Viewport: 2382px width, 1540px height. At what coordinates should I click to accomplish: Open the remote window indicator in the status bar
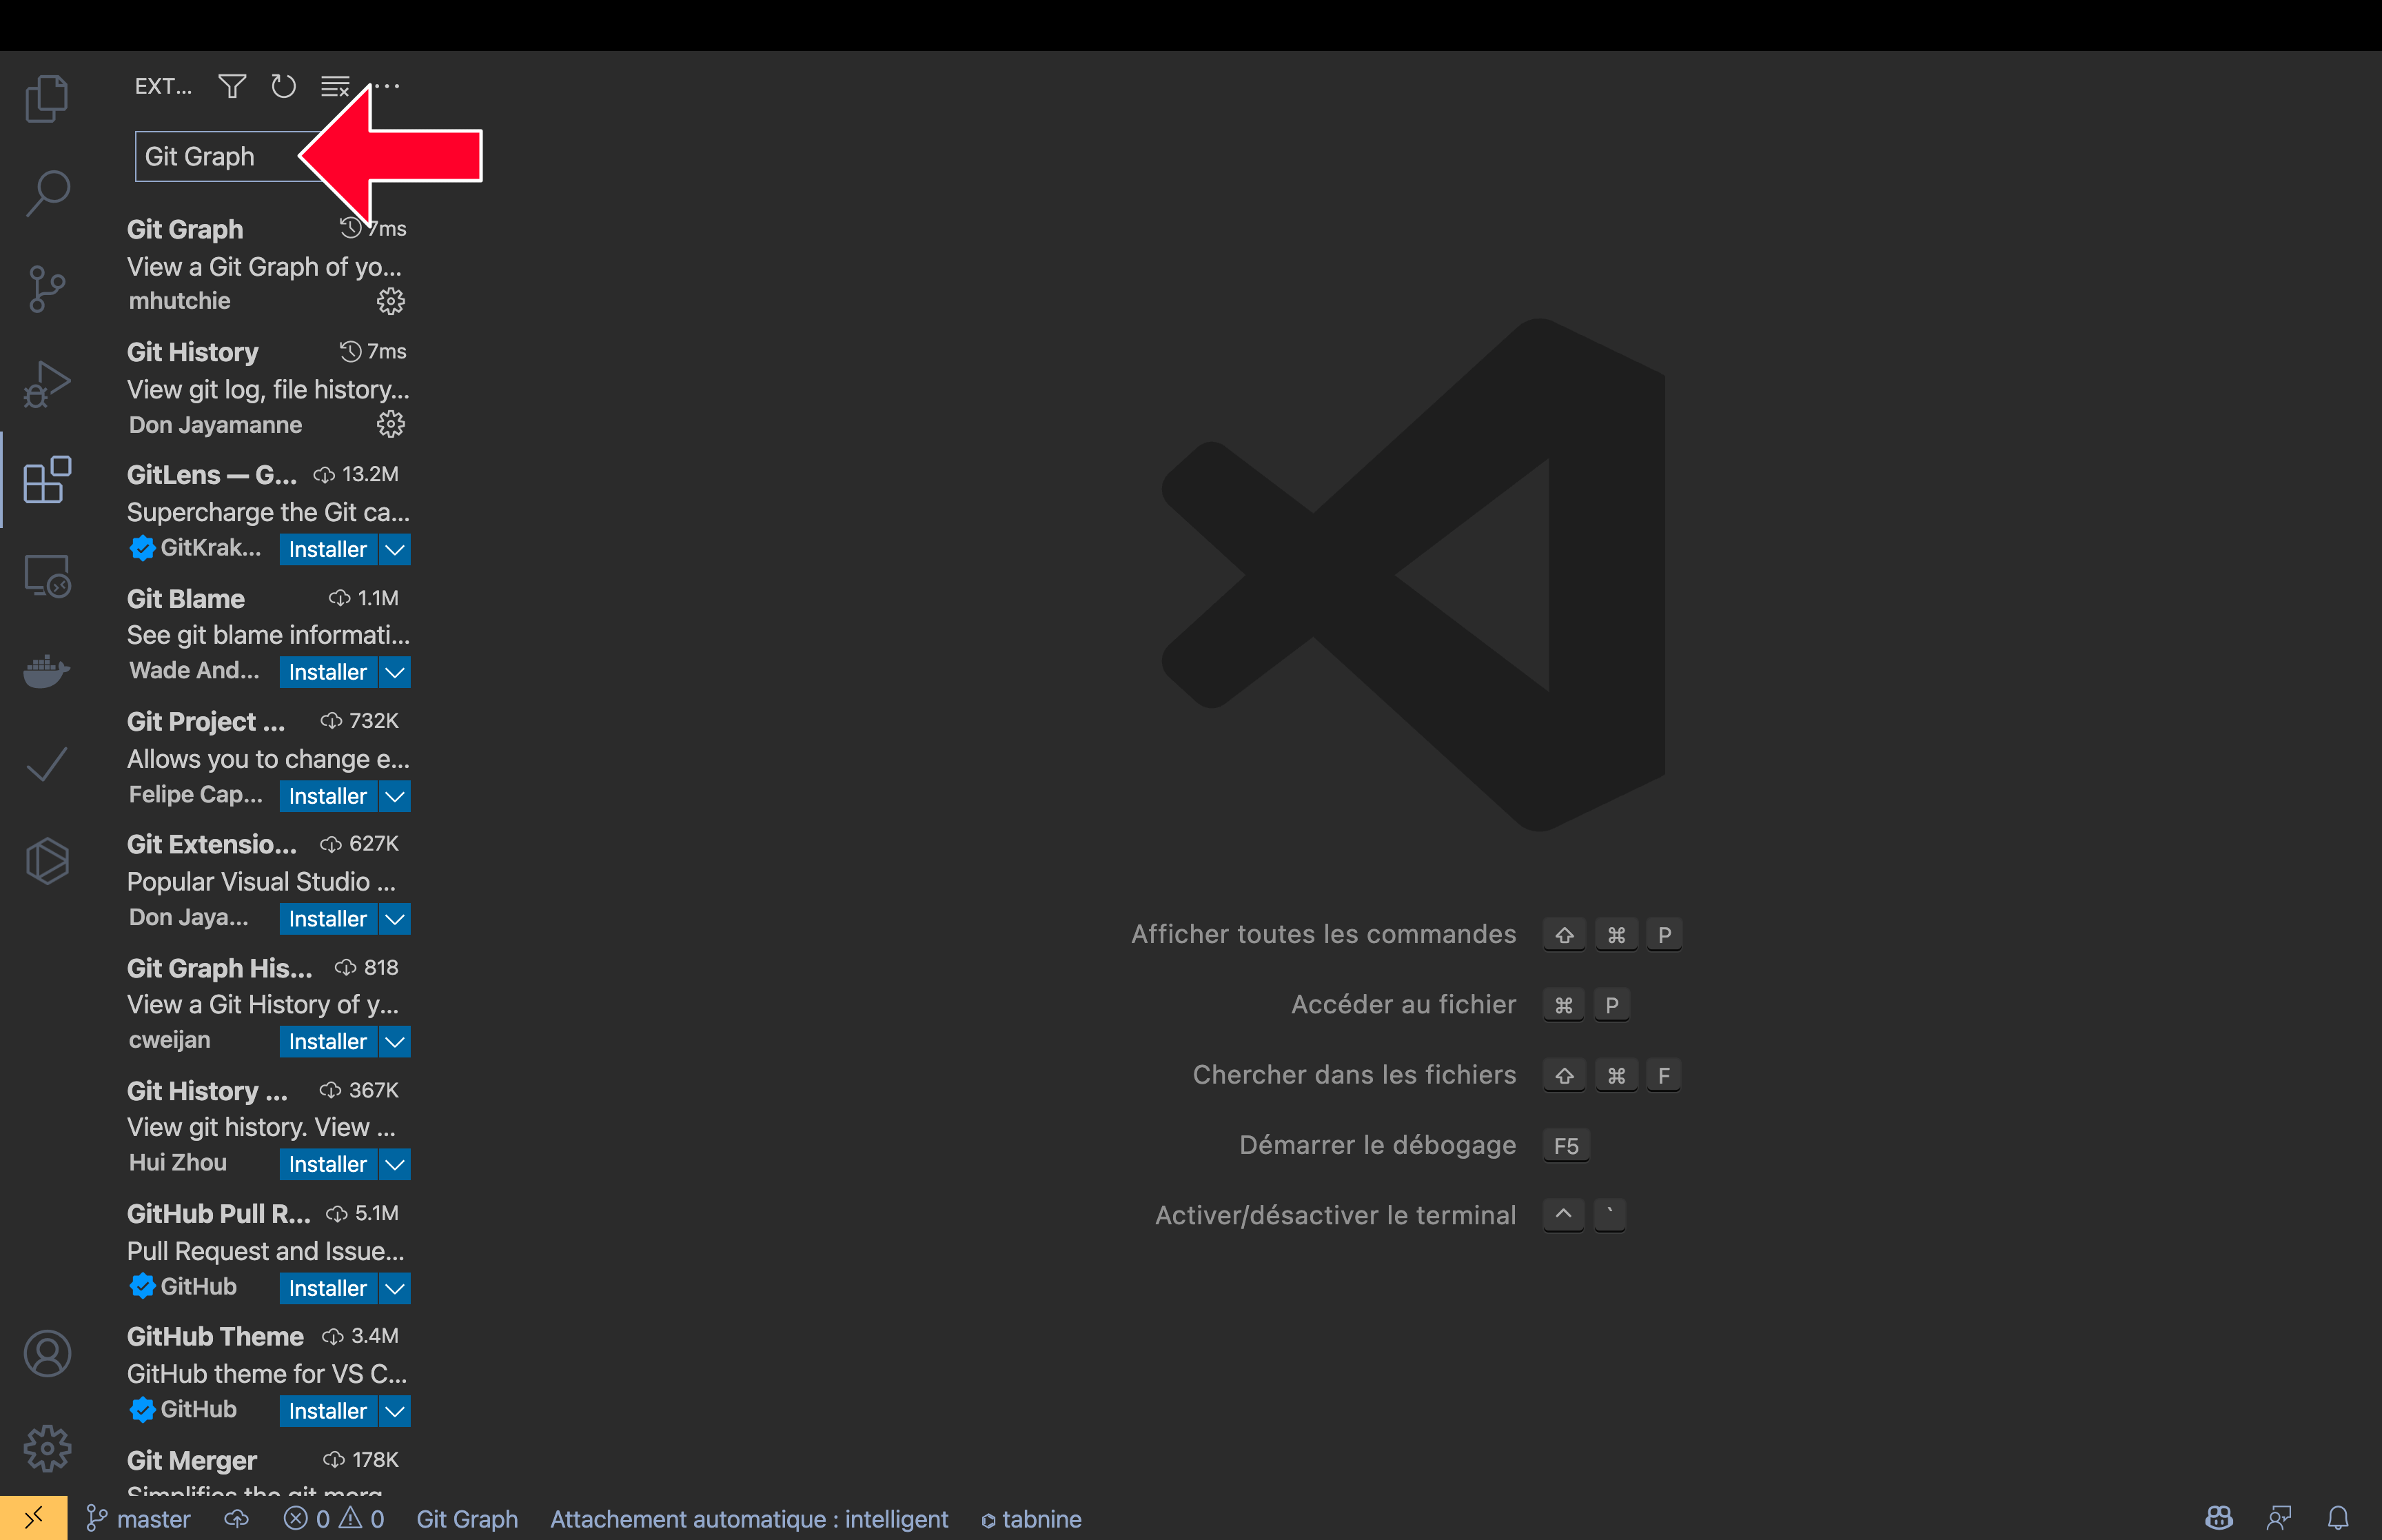coord(33,1518)
